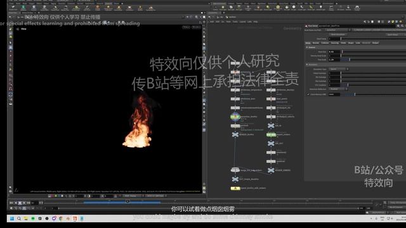
Task: Click the memory limit slider handle
Action: click(355, 94)
